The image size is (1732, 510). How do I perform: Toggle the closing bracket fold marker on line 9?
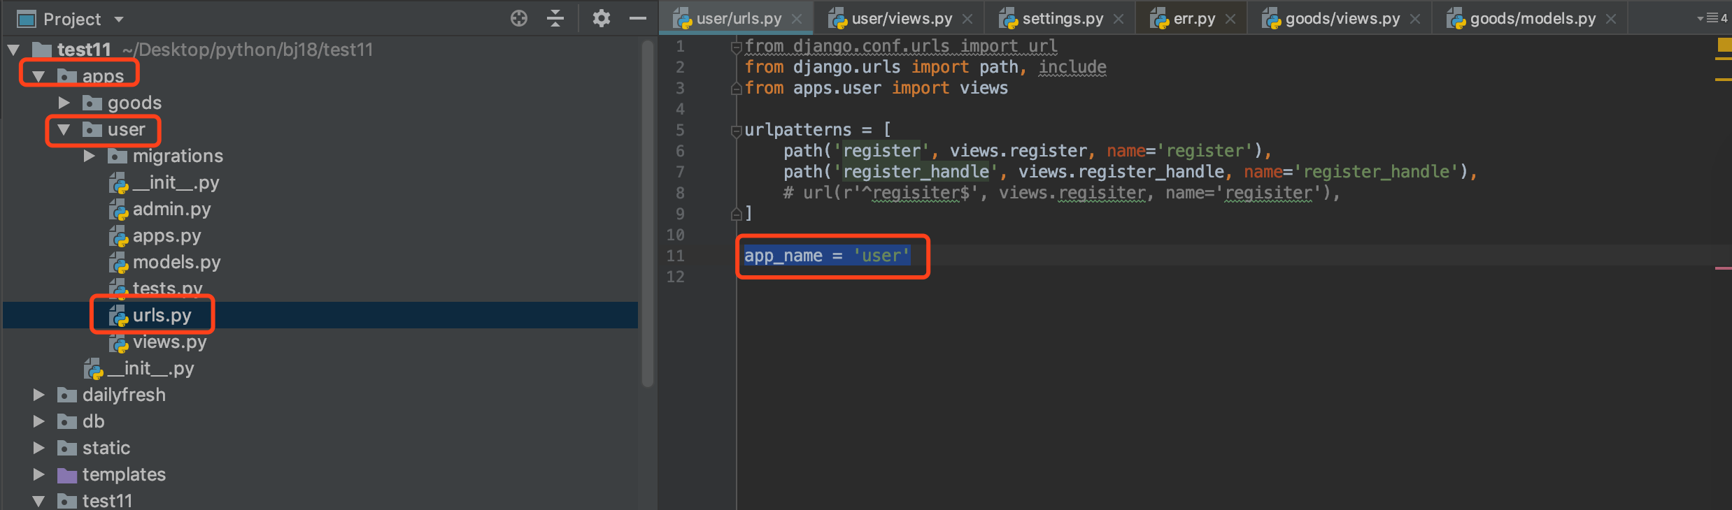coord(736,214)
